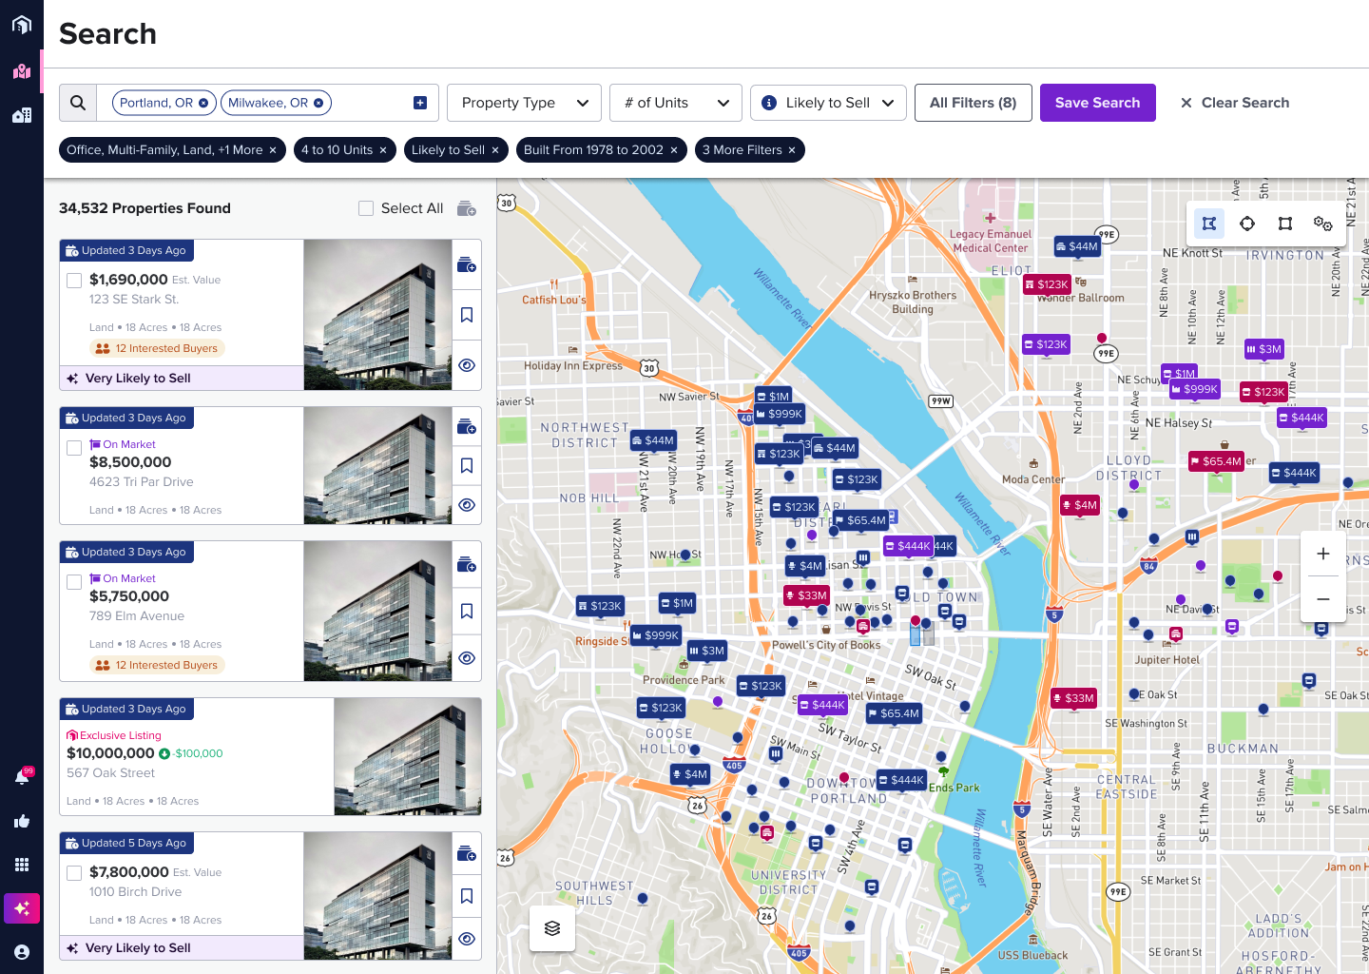
Task: Check the $5,750,000 property checkbox
Action: [74, 582]
